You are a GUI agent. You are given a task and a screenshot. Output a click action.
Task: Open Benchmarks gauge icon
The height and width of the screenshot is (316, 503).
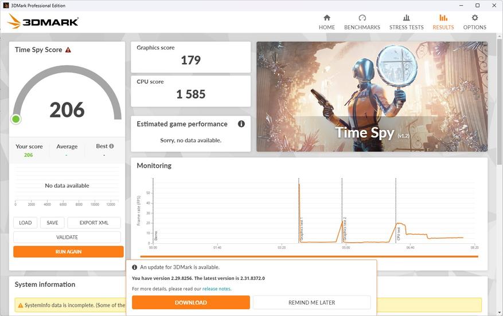(362, 18)
